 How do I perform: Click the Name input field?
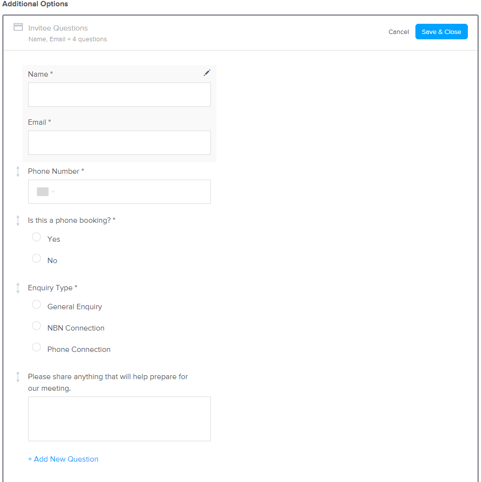(120, 95)
